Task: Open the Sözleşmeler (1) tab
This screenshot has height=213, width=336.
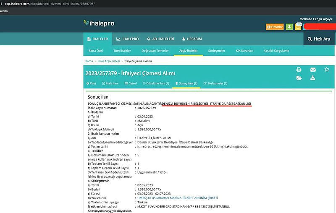Action: coord(215,83)
